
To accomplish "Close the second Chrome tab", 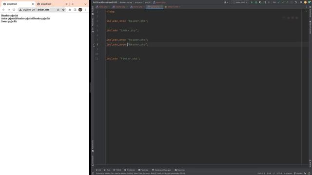I will click(x=66, y=4).
